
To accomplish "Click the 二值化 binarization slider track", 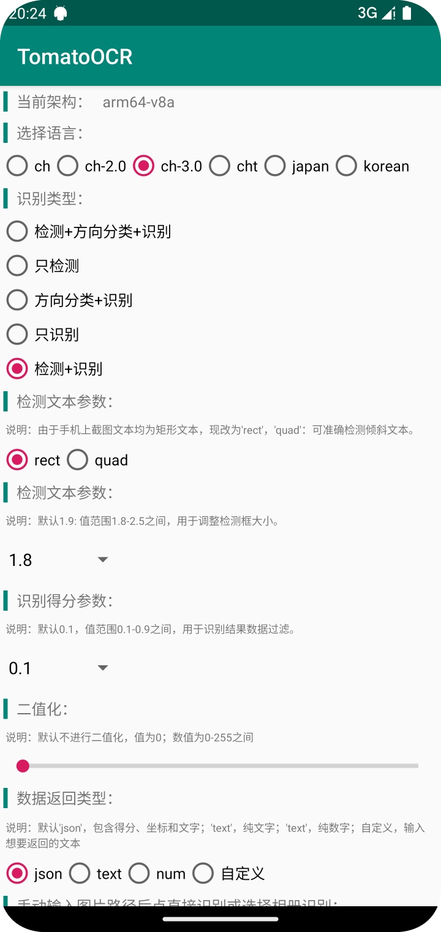I will click(221, 765).
